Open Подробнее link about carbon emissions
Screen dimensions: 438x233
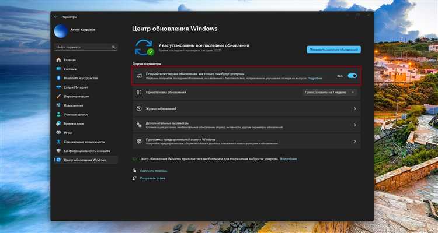click(288, 159)
